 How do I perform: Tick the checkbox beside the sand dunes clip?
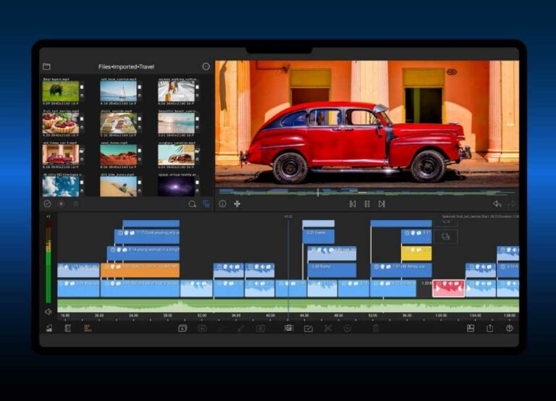tap(139, 151)
